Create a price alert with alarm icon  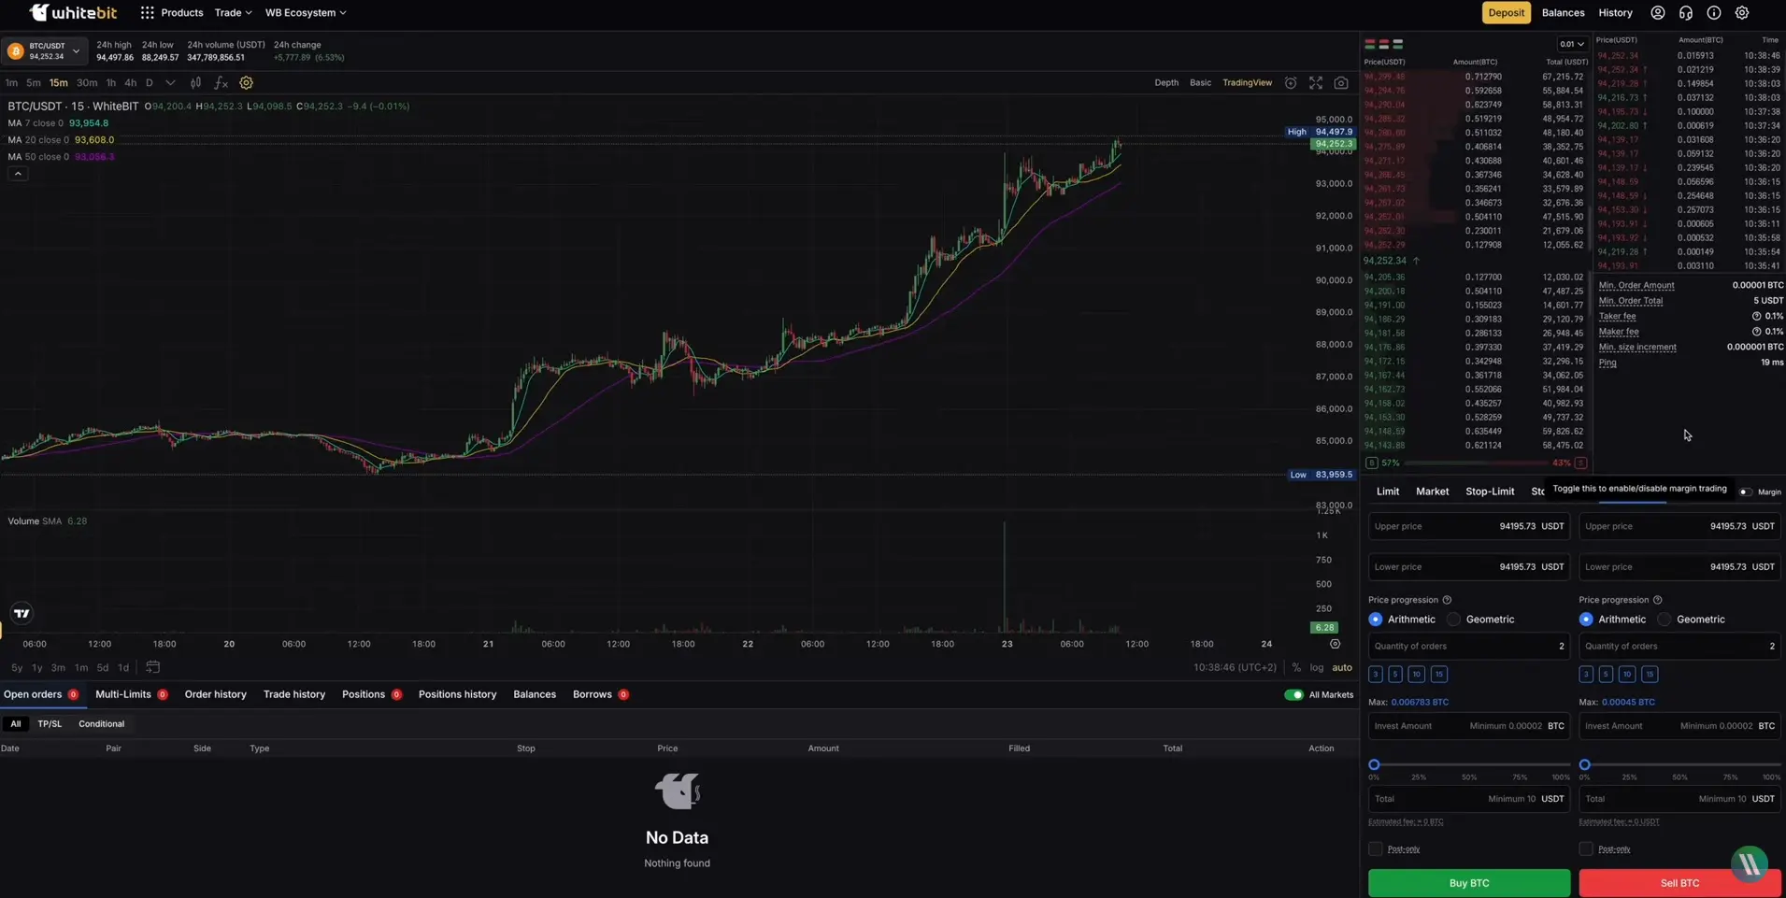pos(1291,83)
